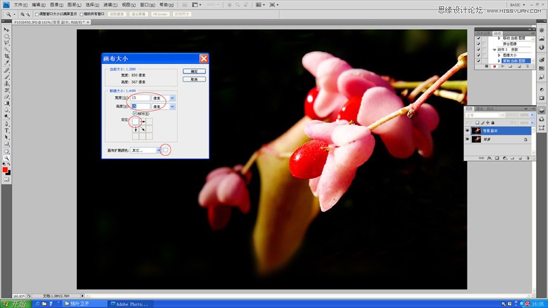Open the height unit 像素 dropdown
This screenshot has height=308, width=548.
pyautogui.click(x=173, y=106)
